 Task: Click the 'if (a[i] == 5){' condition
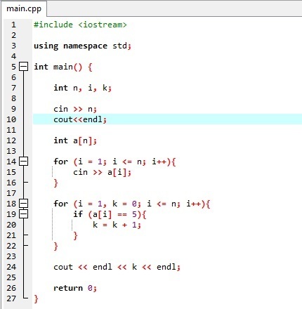110,214
